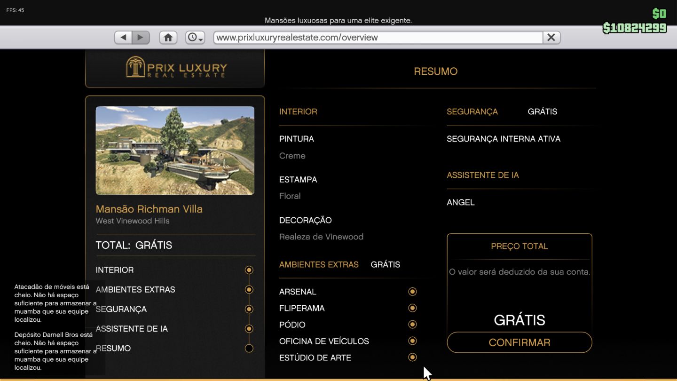677x381 pixels.
Task: Click the Prix Luxury Real Estate logo
Action: pos(176,67)
